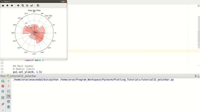Place cursor on ax1.set_ylim line
200x112 pixels.
click(x=27, y=72)
